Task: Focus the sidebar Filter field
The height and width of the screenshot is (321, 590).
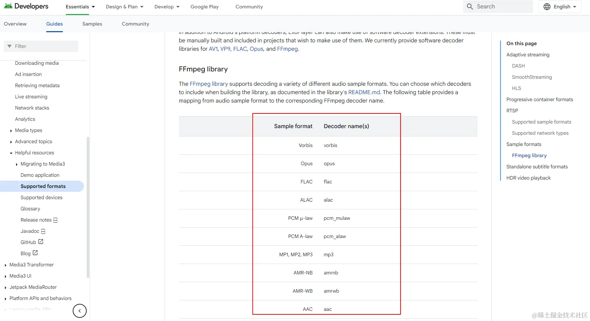Action: (41, 46)
